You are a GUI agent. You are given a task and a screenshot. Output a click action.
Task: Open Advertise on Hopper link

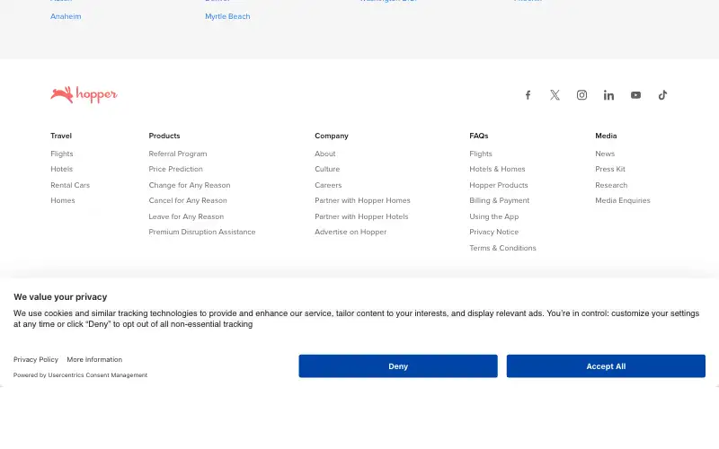point(351,232)
